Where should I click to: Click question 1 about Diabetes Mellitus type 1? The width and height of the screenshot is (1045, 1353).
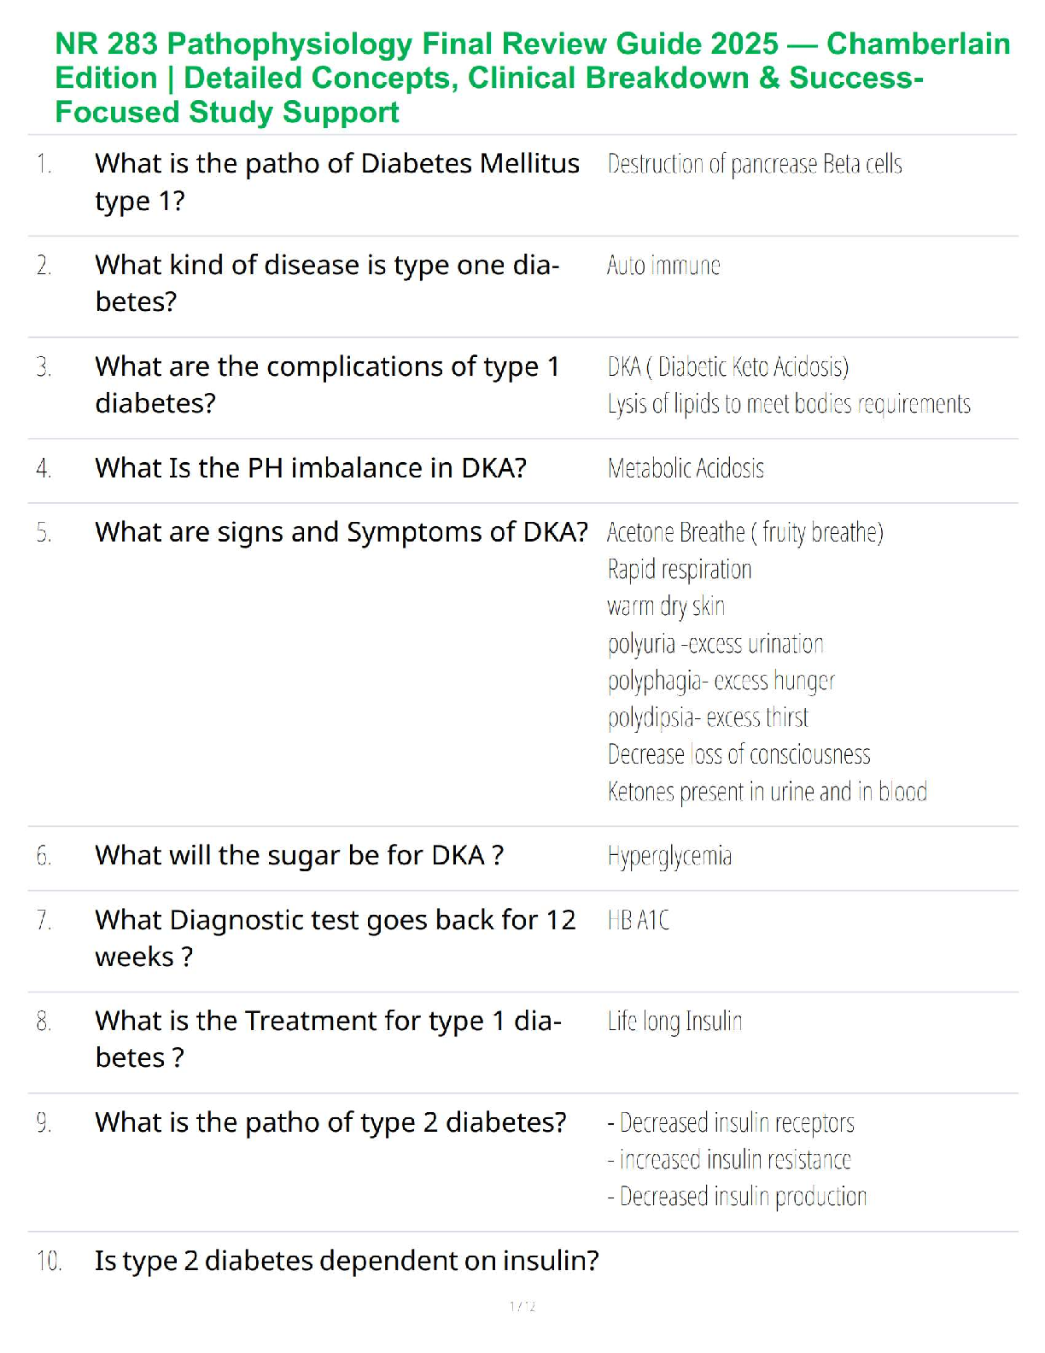(x=336, y=181)
